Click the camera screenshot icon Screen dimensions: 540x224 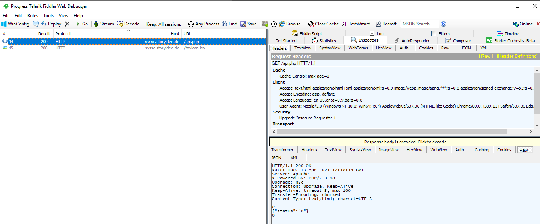pos(265,24)
